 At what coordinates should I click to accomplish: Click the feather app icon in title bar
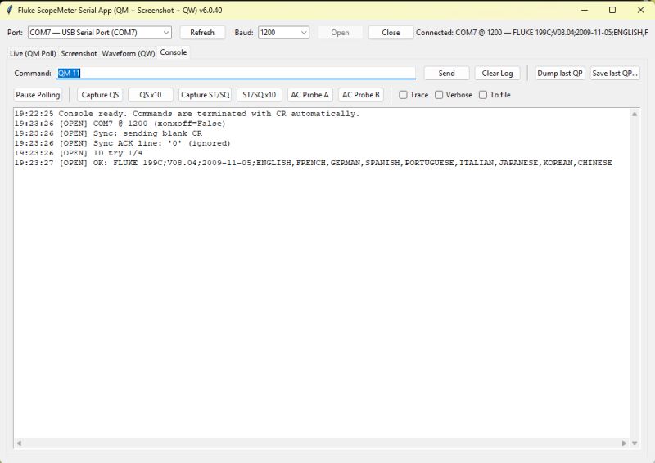(x=10, y=10)
